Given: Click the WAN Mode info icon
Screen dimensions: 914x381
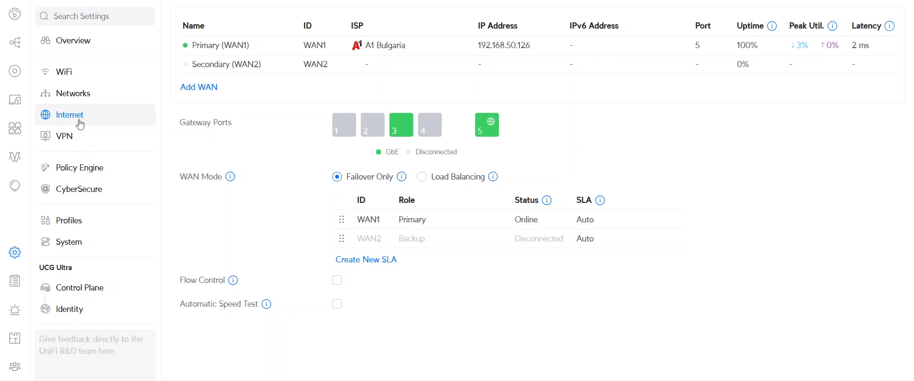Looking at the screenshot, I should 230,177.
